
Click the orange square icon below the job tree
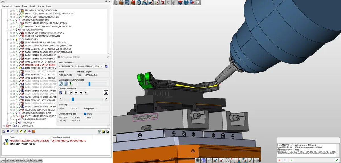pos(34,131)
